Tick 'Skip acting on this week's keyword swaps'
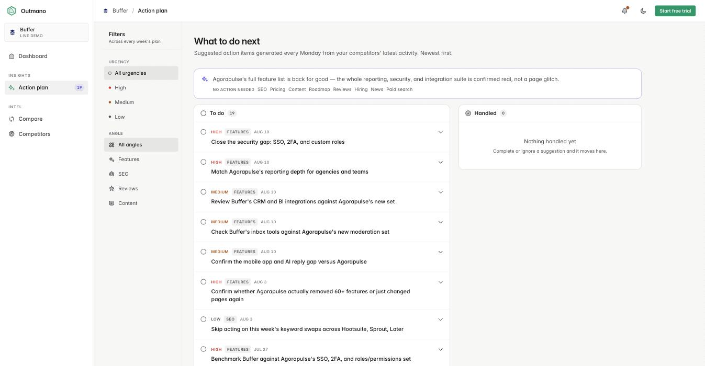Viewport: 705px width, 366px height. 204,319
